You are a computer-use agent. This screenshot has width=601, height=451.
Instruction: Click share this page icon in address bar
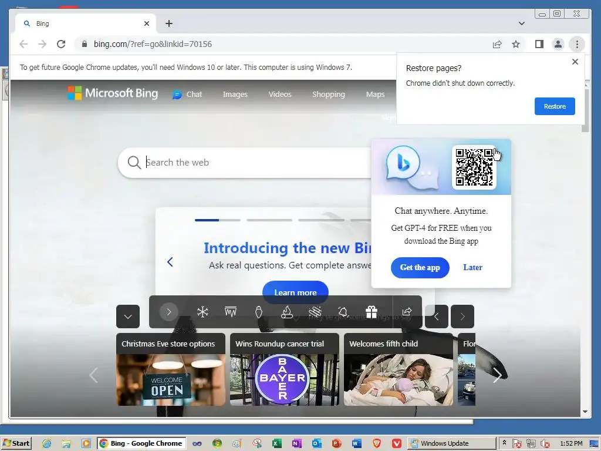click(x=497, y=44)
